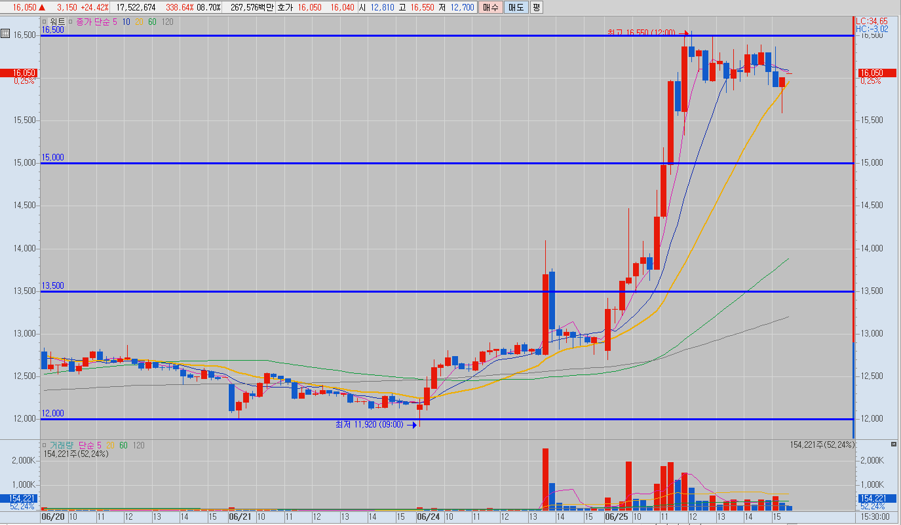Select the volume panel's 5-period average label

coord(101,445)
